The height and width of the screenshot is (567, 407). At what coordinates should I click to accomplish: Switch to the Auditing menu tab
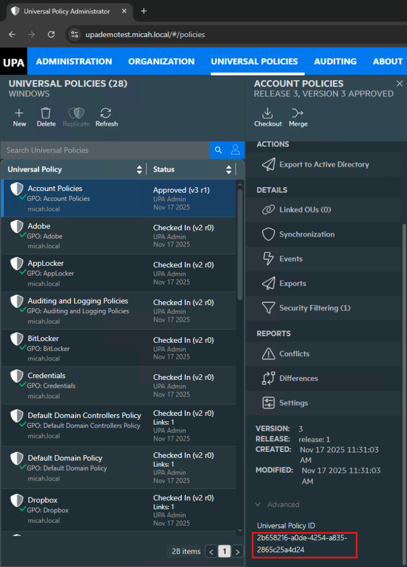click(335, 61)
